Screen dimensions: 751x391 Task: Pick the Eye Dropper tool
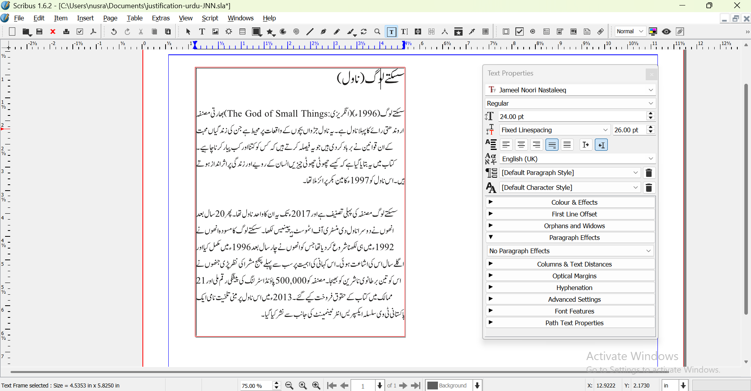[472, 32]
